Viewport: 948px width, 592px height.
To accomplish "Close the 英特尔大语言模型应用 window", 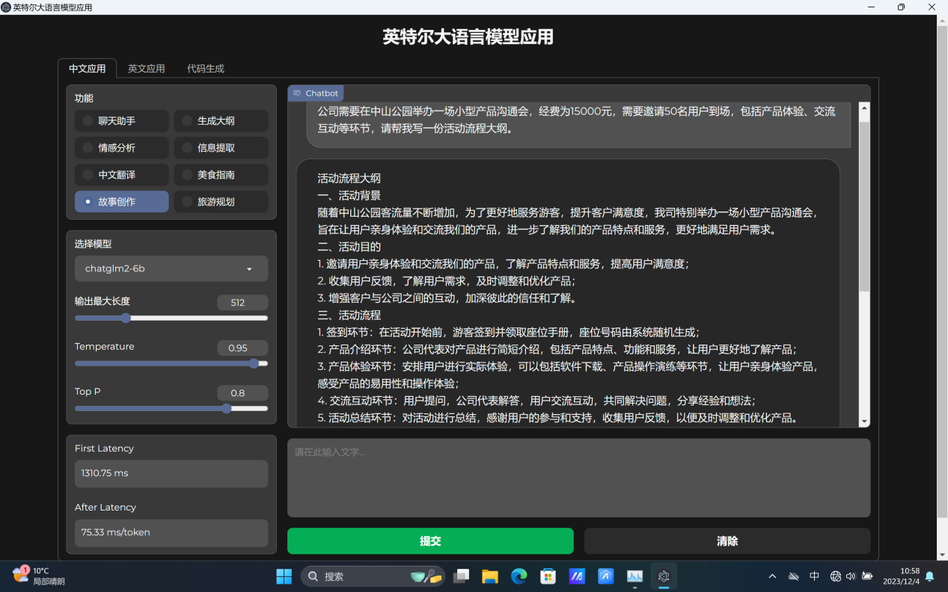I will click(x=932, y=7).
